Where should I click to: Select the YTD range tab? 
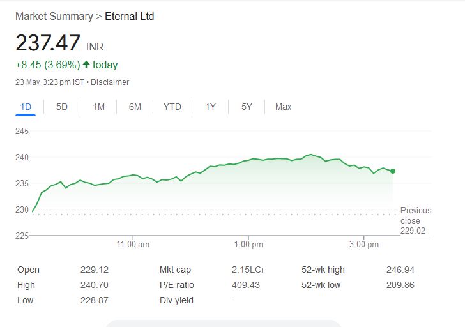click(172, 107)
